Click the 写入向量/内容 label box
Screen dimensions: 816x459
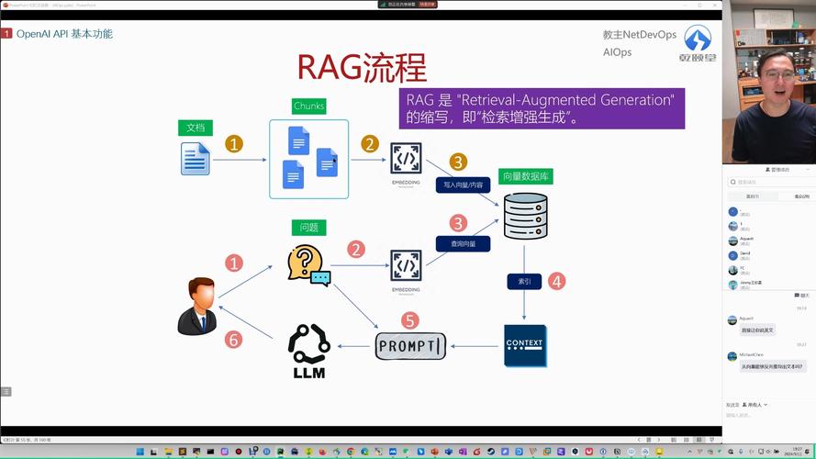463,185
